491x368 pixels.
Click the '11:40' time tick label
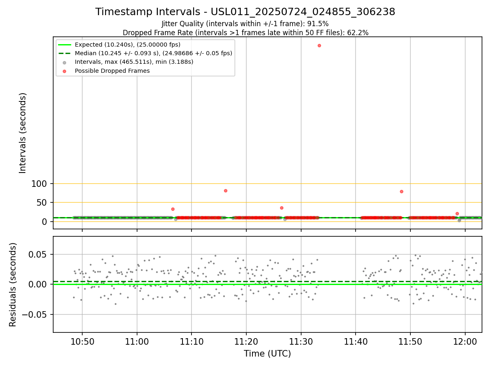click(356, 342)
